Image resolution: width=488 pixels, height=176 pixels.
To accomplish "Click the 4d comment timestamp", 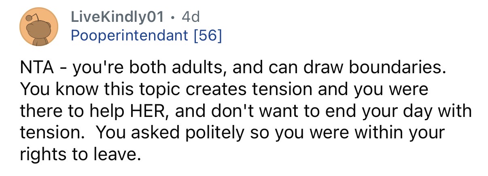I will 191,17.
